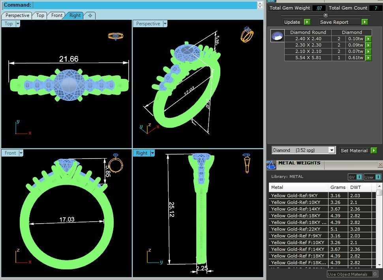Screen dimensions: 383x280
Task: Select the Yellow Gold-Ref:14KY row
Action: click(323, 209)
